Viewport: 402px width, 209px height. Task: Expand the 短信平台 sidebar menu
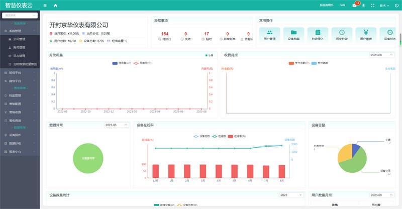(x=19, y=73)
